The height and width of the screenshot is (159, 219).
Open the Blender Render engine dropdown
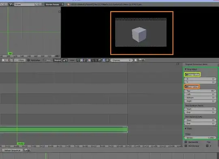click(54, 4)
